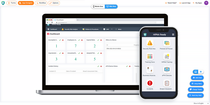Switch to Web View

click(x=111, y=6)
